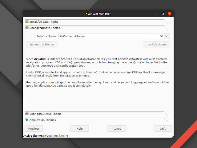Show the About dialog
Viewport: 197px width, 148px height.
click(x=117, y=129)
